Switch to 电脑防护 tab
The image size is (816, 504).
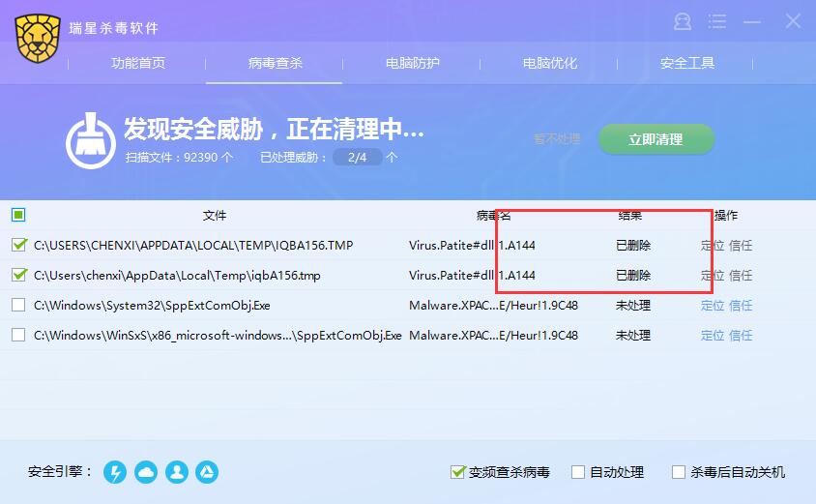click(x=412, y=64)
